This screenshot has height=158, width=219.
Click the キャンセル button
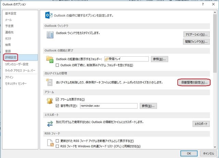click(208, 154)
